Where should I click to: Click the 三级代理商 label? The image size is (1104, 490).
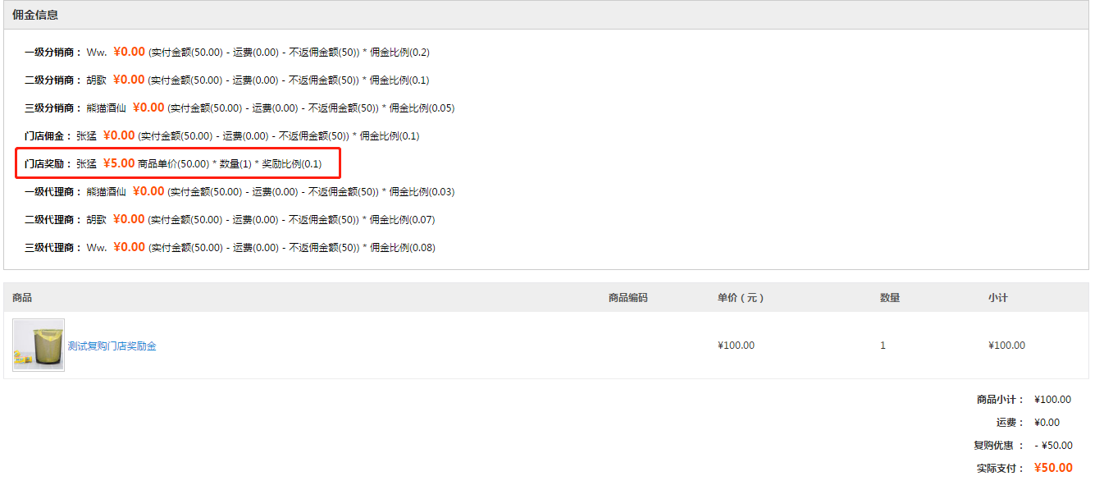tap(53, 247)
